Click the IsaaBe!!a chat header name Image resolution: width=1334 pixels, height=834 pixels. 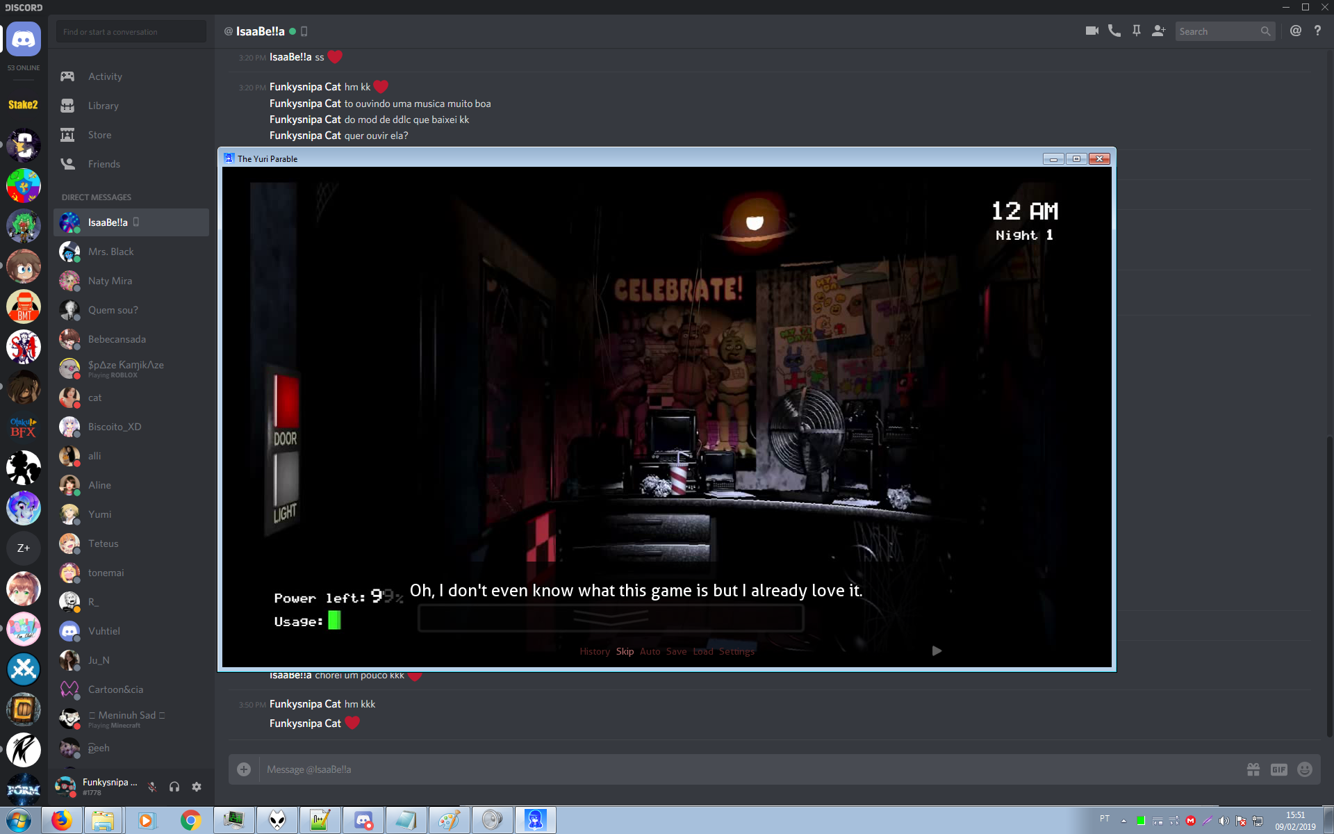coord(260,31)
